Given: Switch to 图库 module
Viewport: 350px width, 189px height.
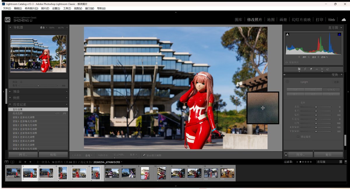Looking at the screenshot, I should 238,20.
